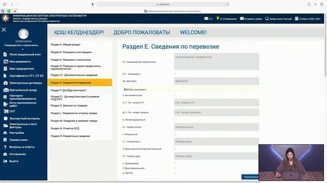The width and height of the screenshot is (327, 183).
Task: Open Паспорта прослеживаемости in the sidebar
Action: pos(22,97)
